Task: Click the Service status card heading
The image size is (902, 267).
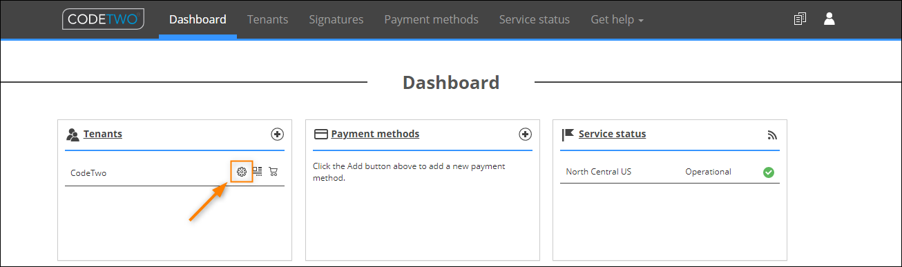Action: click(x=613, y=134)
